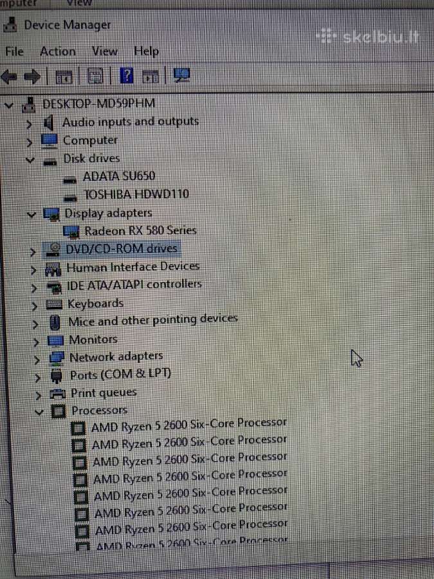The image size is (434, 579).
Task: Expand Ports (COM & LPT) category
Action: click(x=38, y=378)
